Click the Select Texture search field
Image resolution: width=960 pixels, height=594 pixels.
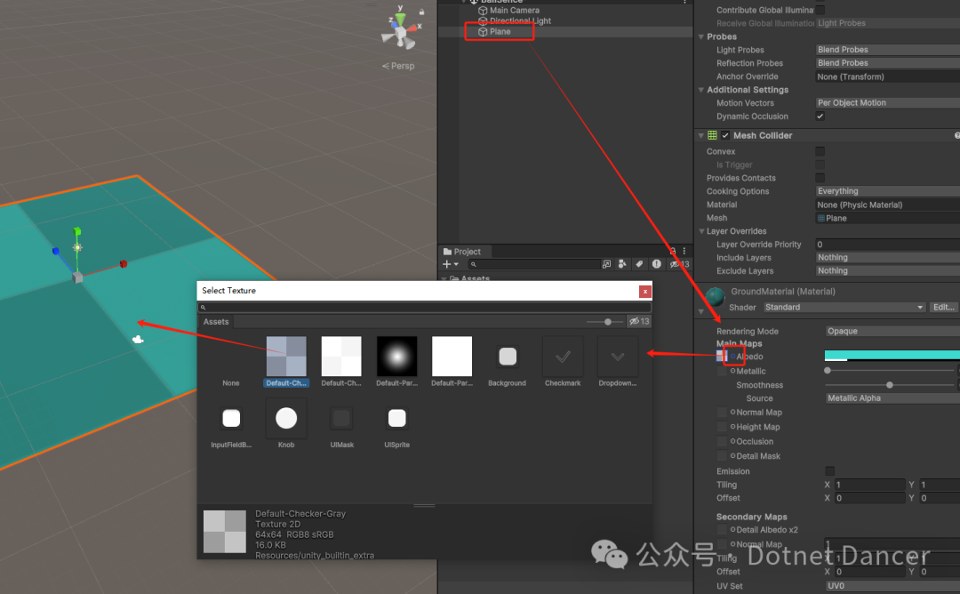click(x=424, y=308)
